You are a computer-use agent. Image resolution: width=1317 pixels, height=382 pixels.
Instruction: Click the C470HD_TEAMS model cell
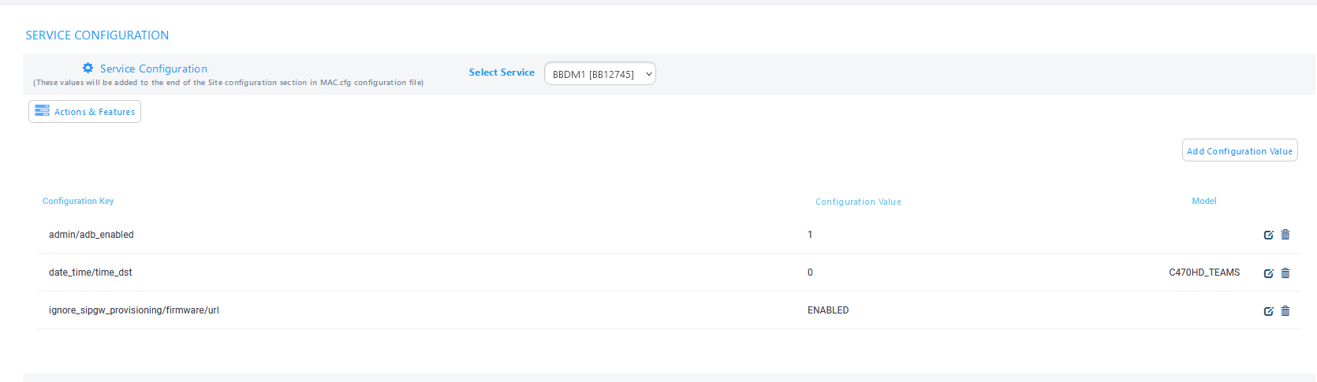pyautogui.click(x=1204, y=273)
